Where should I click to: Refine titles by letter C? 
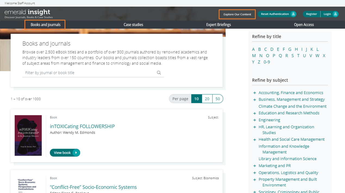(266, 49)
